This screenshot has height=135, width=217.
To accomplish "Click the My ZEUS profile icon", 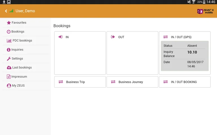I will tap(9, 85).
